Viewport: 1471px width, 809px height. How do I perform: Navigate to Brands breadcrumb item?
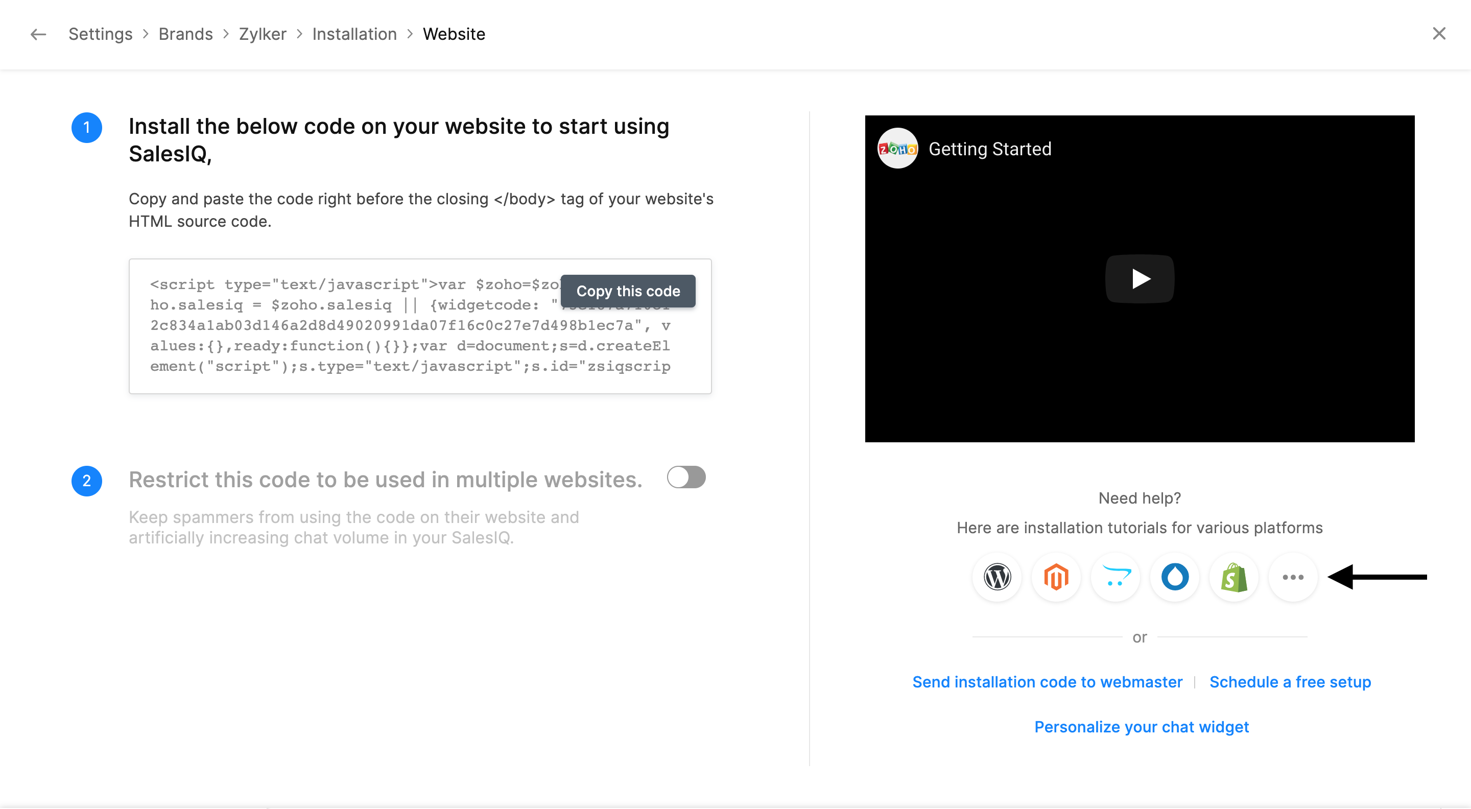[185, 34]
